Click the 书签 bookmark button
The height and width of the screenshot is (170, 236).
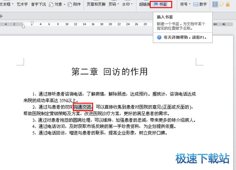pyautogui.click(x=161, y=4)
